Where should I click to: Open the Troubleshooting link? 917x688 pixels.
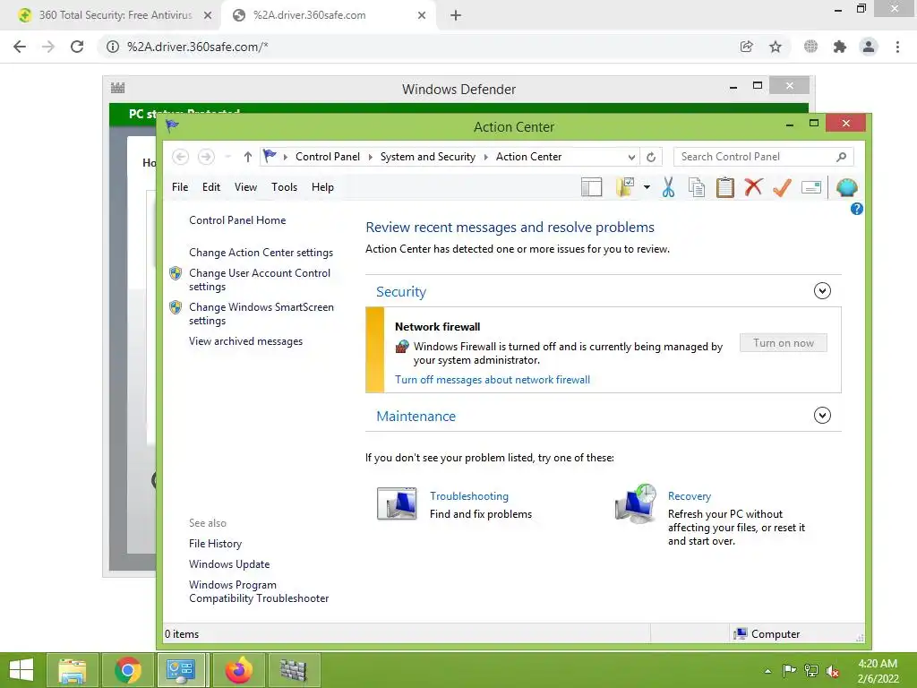pyautogui.click(x=469, y=496)
